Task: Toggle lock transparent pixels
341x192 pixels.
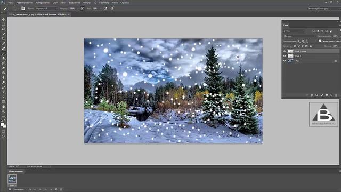Action: point(295,46)
